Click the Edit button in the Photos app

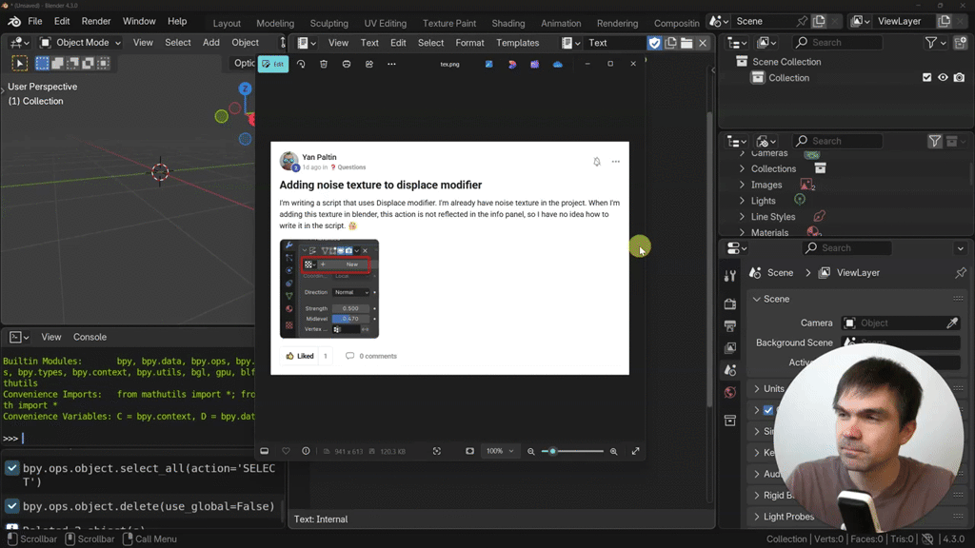coord(273,64)
